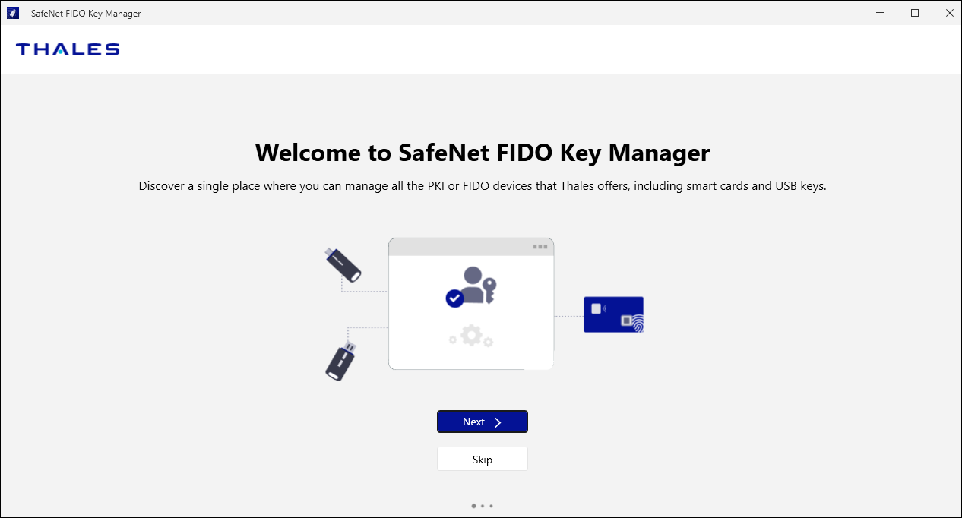Select the lower USB key illustration

341,362
